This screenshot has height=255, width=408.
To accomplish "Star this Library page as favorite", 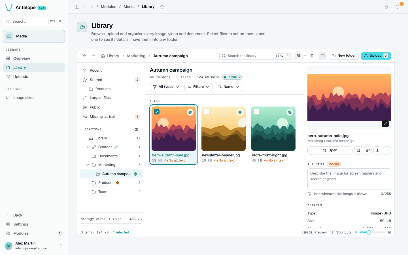I will click(x=162, y=7).
